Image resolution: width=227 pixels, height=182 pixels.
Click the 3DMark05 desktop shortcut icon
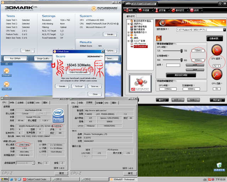[x=6, y=86]
